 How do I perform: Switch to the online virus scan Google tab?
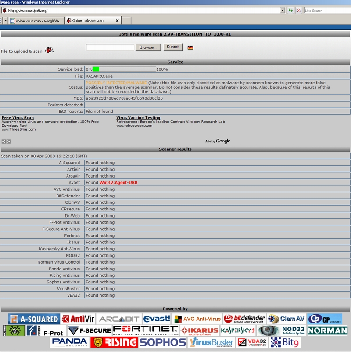[x=37, y=21]
